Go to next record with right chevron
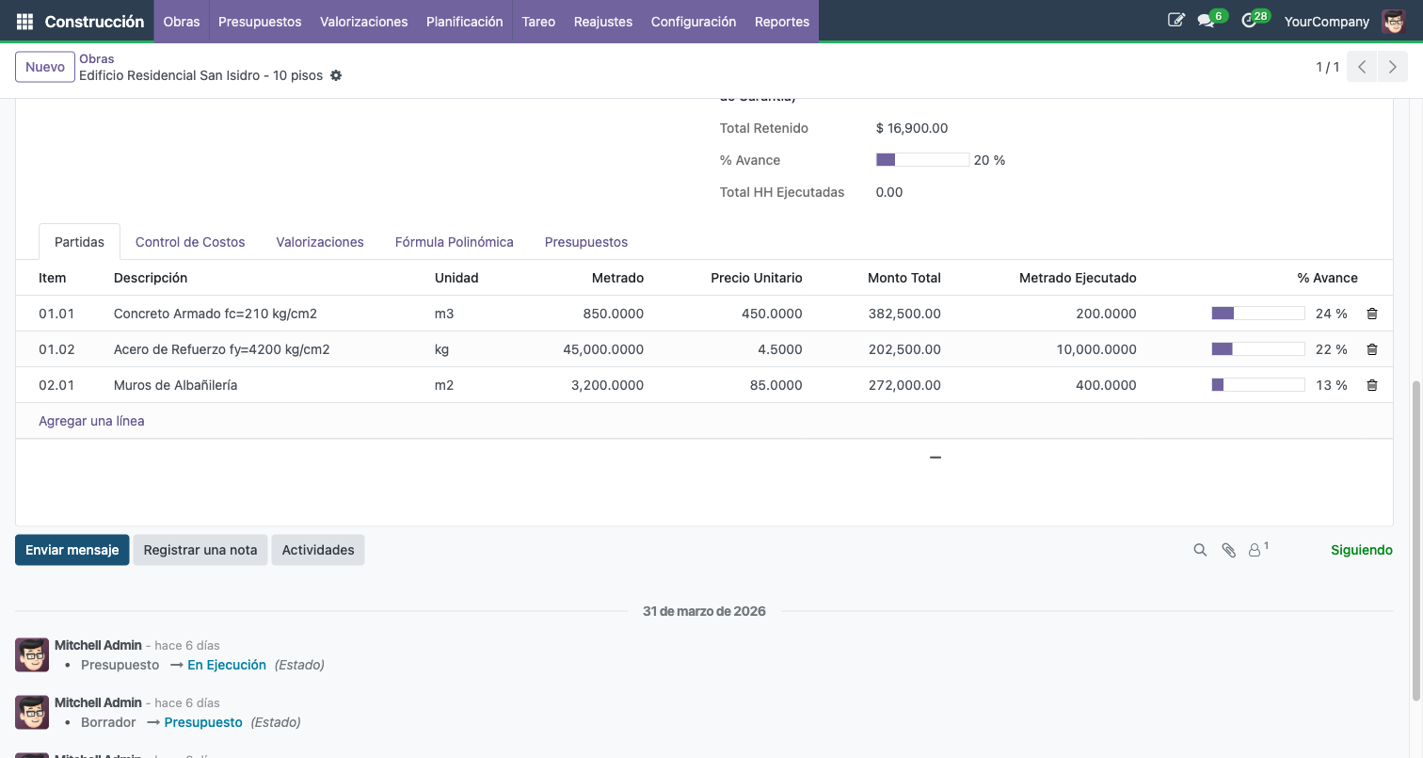1423x758 pixels. (1392, 67)
